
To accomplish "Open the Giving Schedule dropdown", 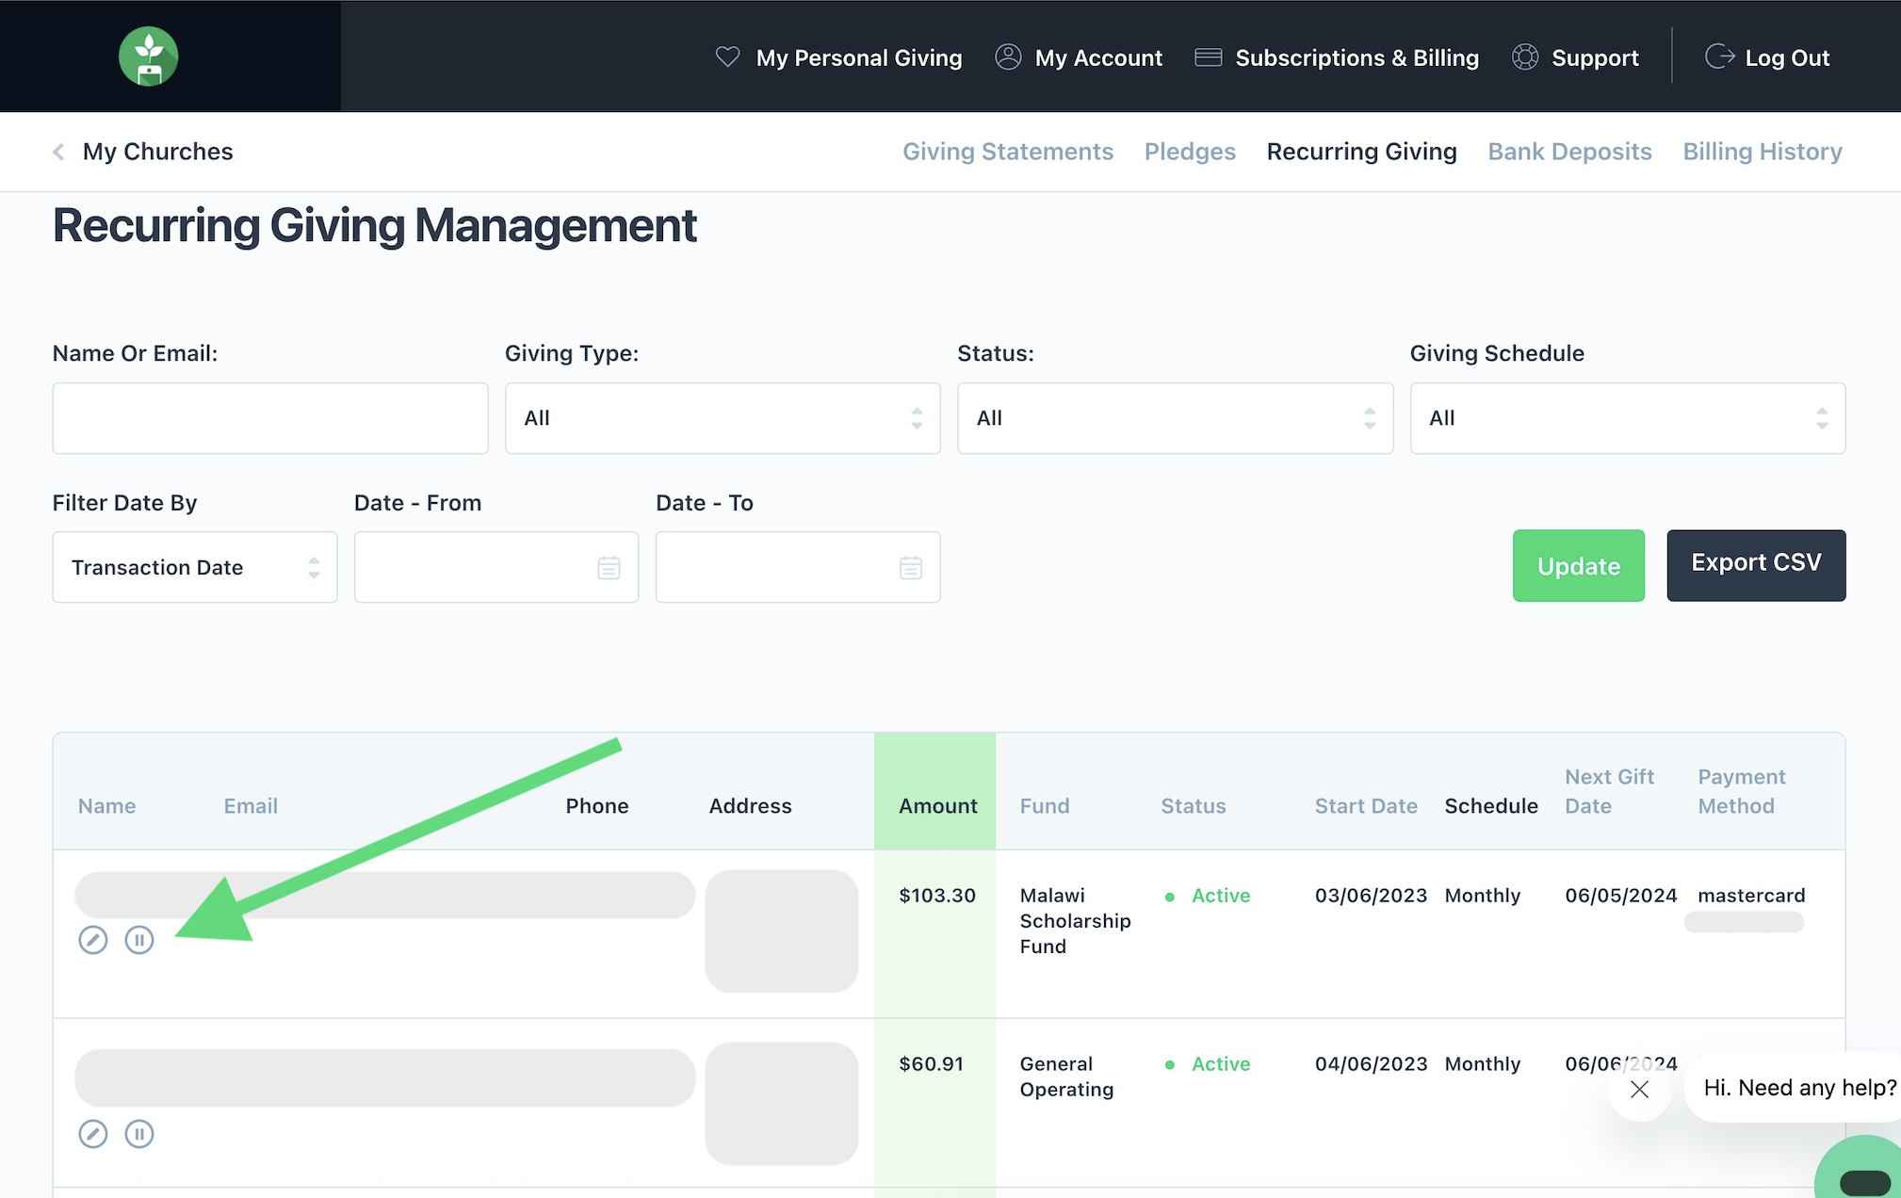I will (1627, 418).
